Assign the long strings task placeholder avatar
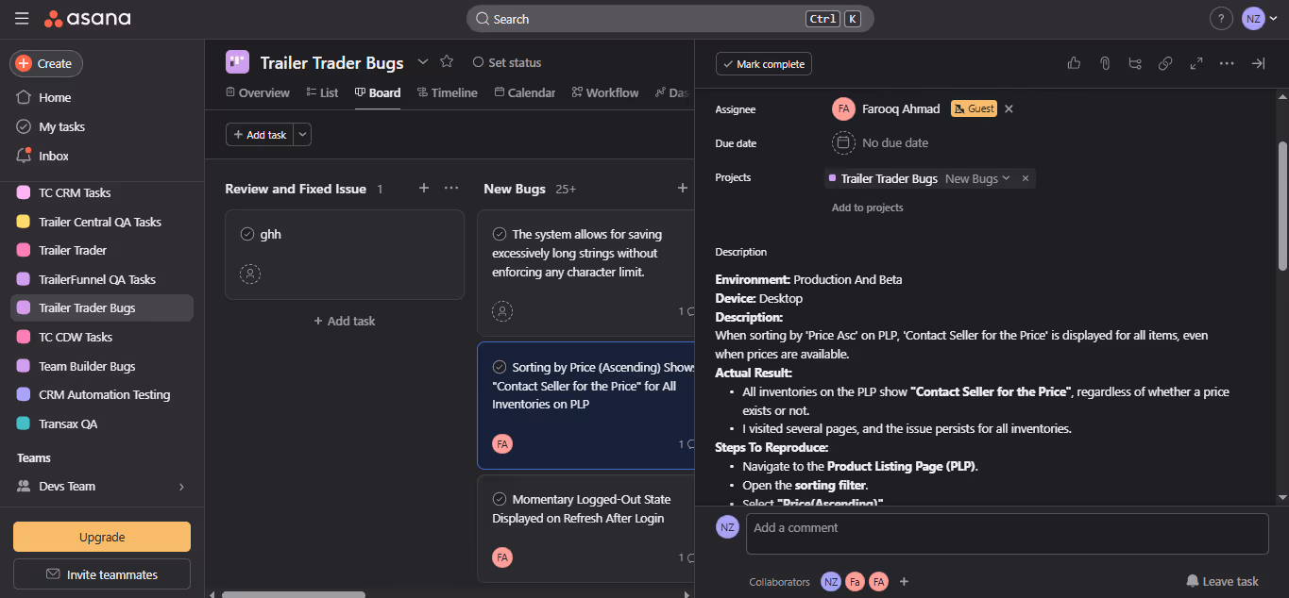The width and height of the screenshot is (1289, 598). click(502, 311)
